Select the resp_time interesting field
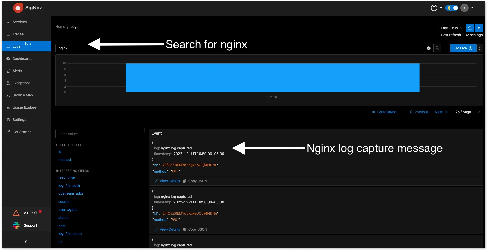The image size is (488, 251). (66, 177)
